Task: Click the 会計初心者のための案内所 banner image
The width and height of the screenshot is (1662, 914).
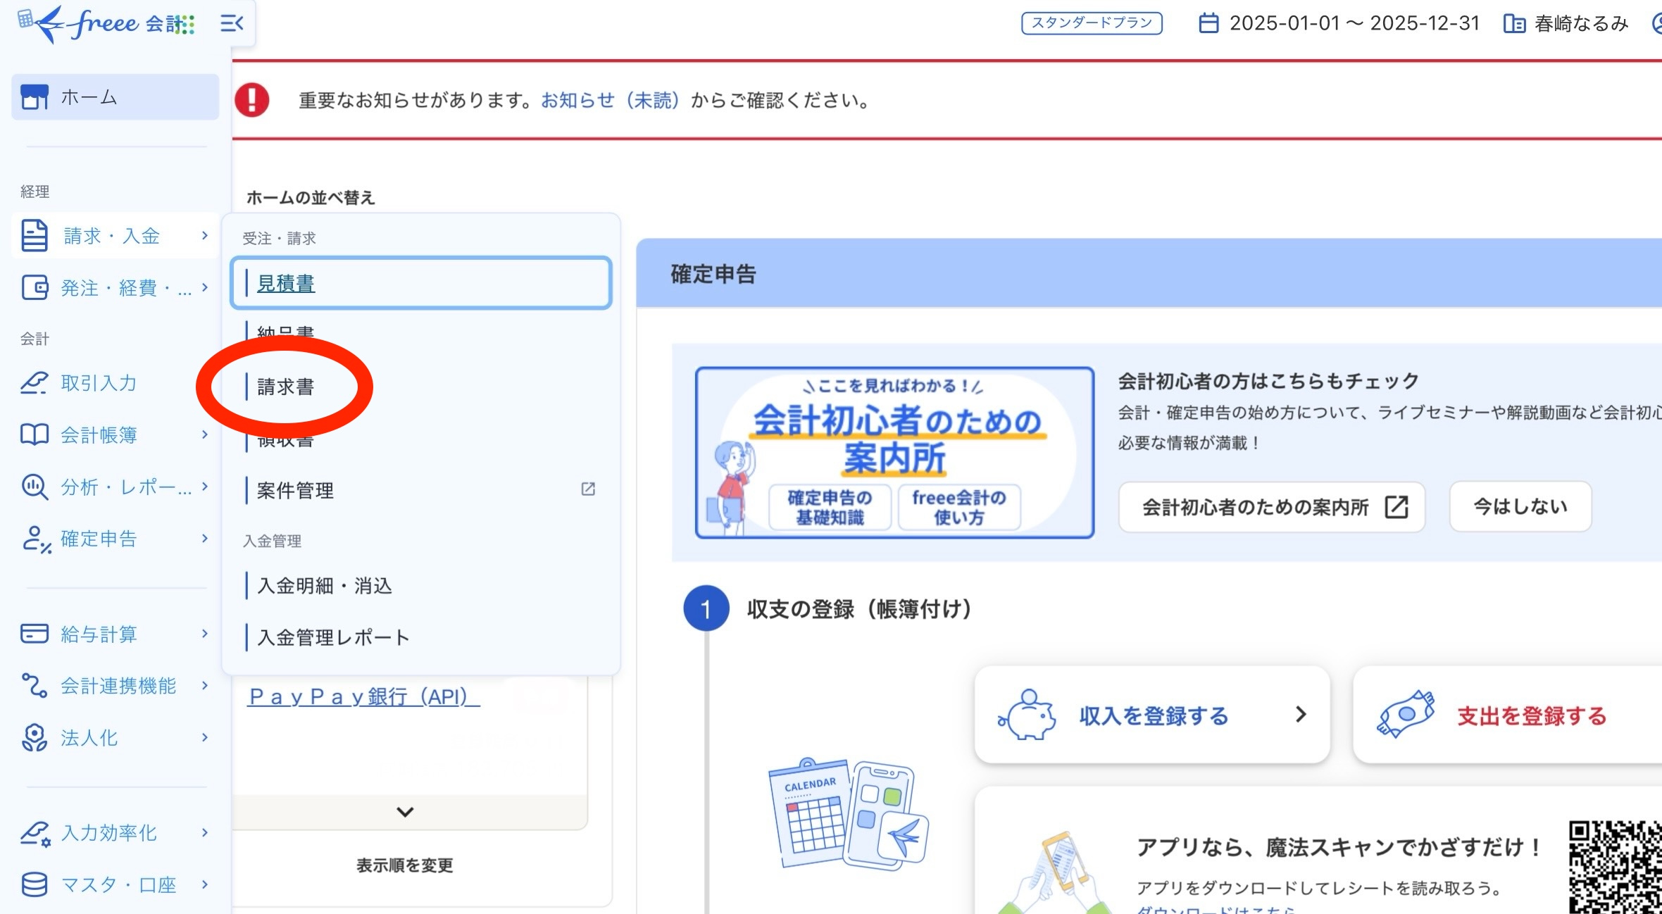Action: click(894, 453)
